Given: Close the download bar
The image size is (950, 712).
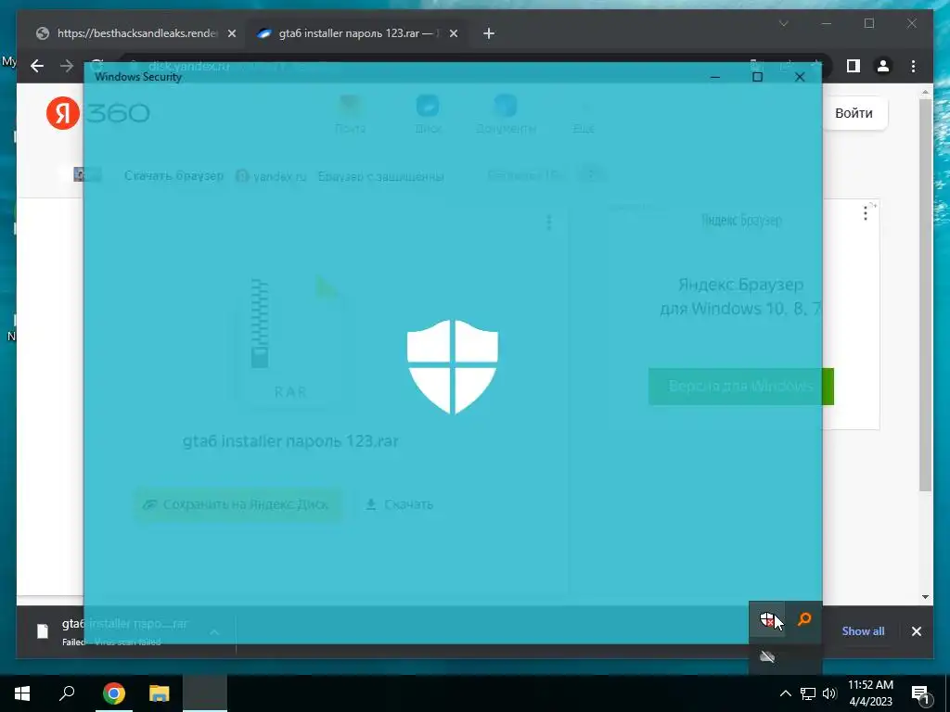Looking at the screenshot, I should click(916, 631).
